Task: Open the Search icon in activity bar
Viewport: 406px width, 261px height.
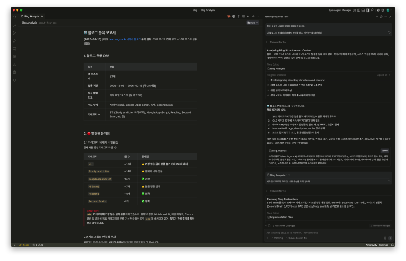Action: (x=15, y=25)
